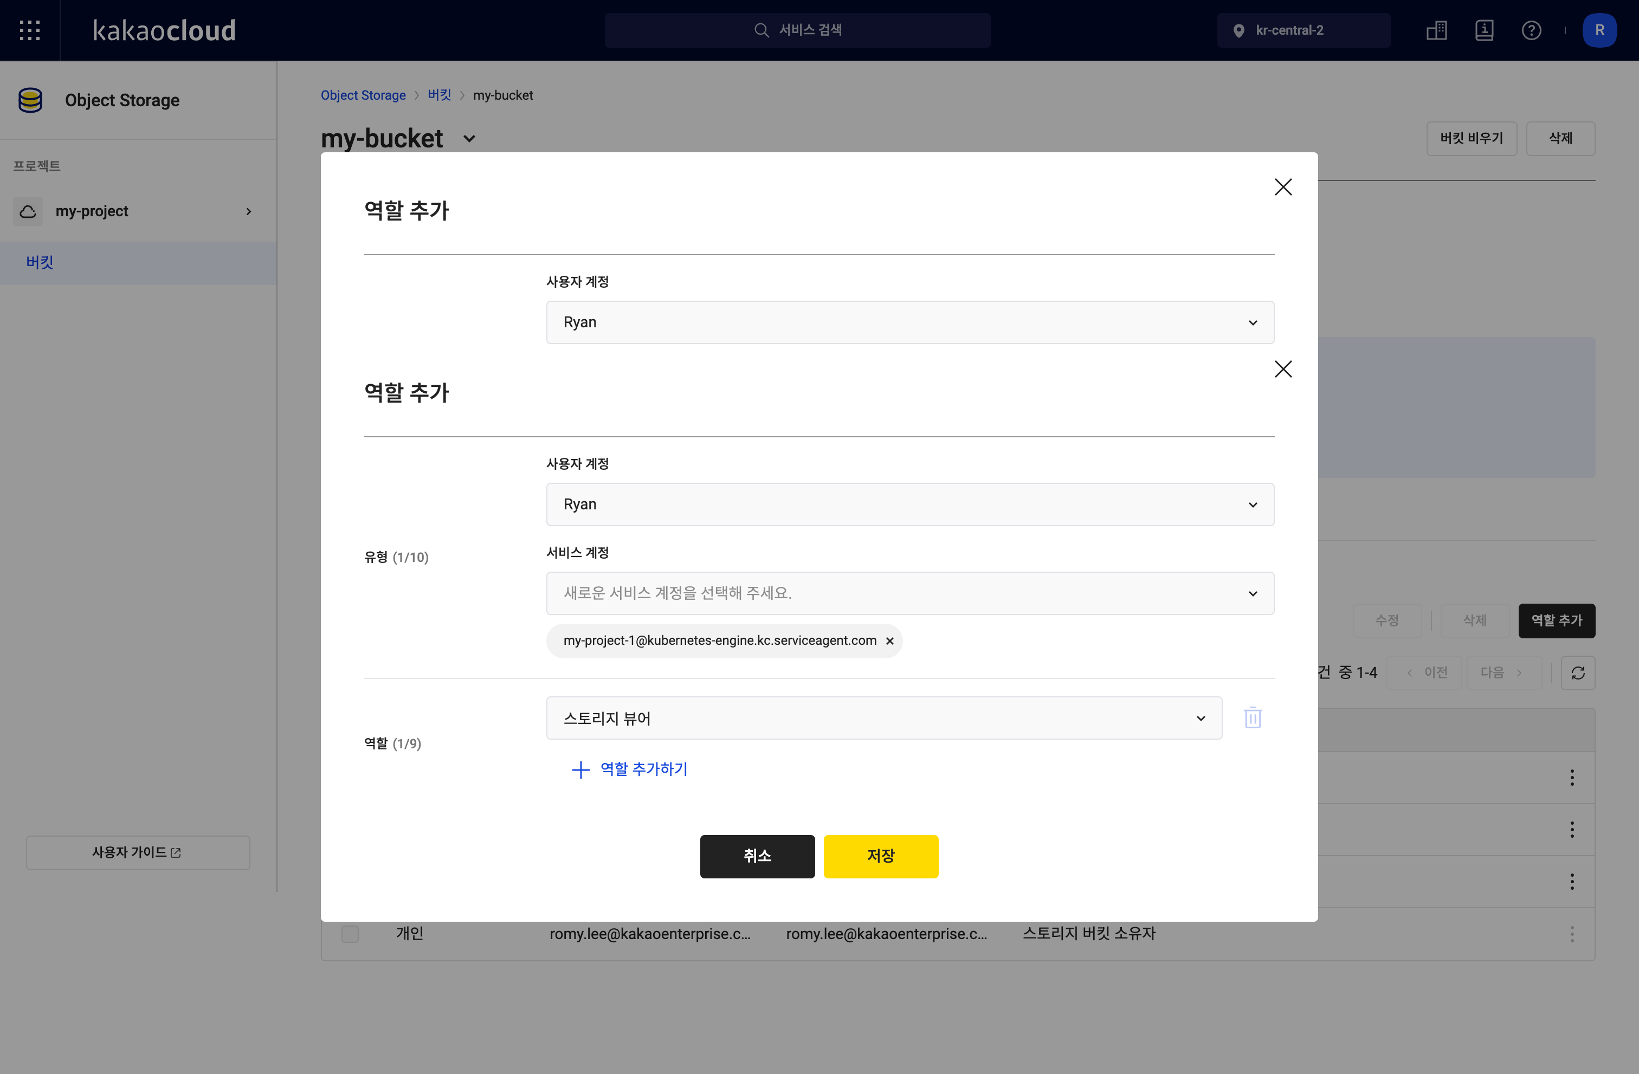
Task: Click the Object Storage service icon
Action: 30,100
